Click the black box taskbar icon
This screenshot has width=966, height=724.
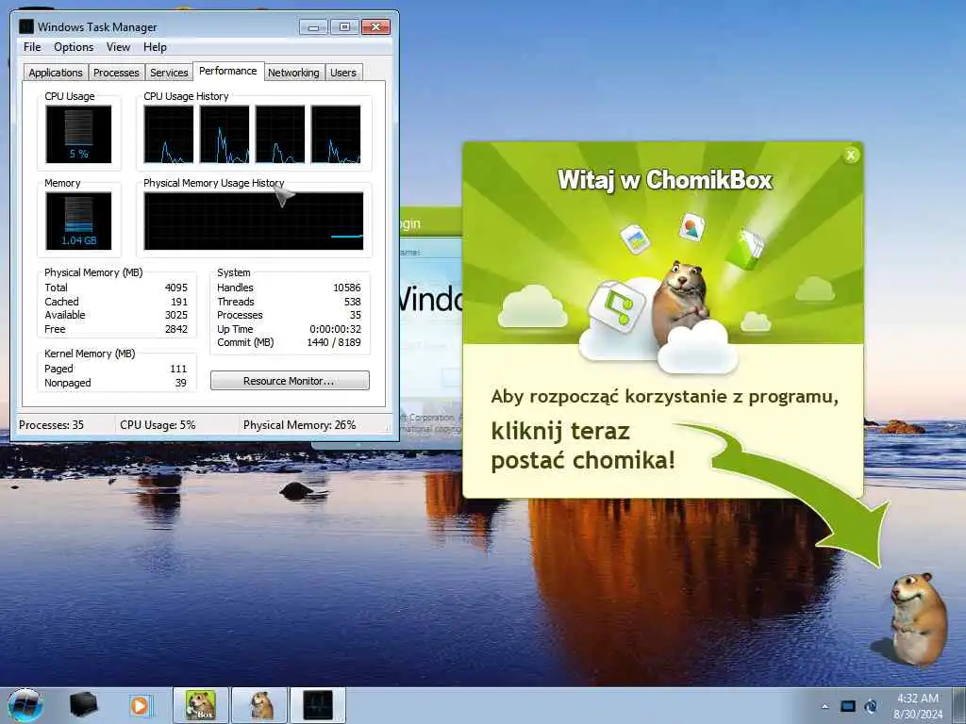pos(83,705)
